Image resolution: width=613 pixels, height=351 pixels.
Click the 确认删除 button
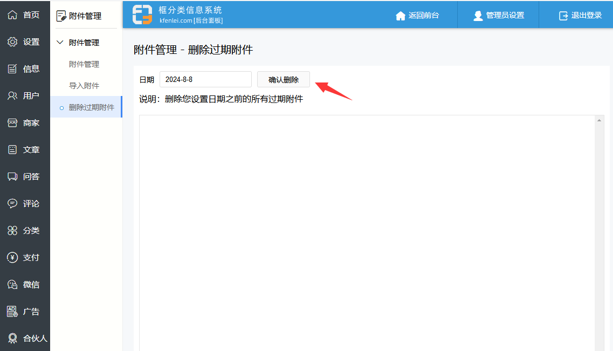coord(284,80)
